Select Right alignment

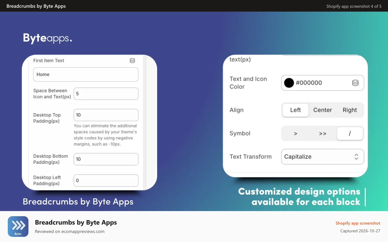(x=350, y=110)
